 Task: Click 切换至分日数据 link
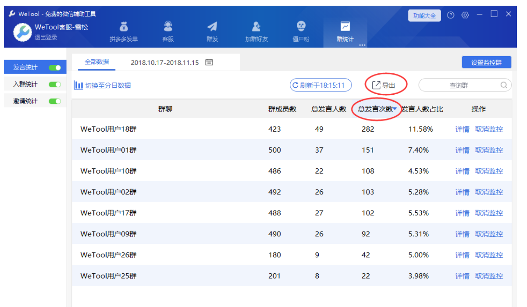pos(108,86)
